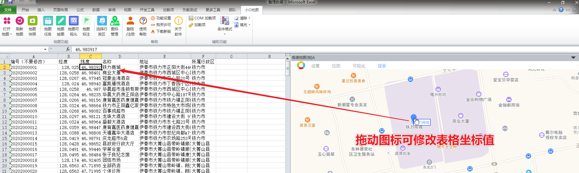Click the 地图标注 flag icon

(x=86, y=21)
